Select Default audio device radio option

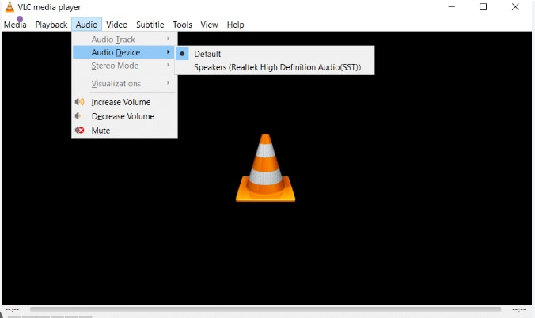click(x=275, y=54)
